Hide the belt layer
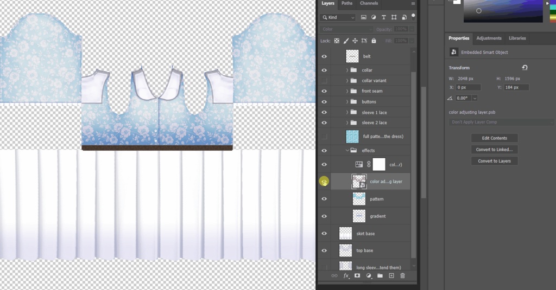The width and height of the screenshot is (556, 290). click(324, 56)
